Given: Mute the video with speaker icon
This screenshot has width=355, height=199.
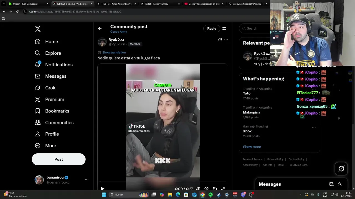Looking at the screenshot, I should [198, 189].
